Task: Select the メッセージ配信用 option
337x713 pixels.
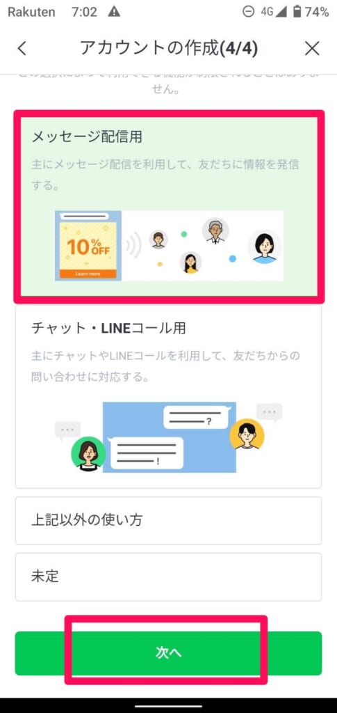Action: (169, 206)
